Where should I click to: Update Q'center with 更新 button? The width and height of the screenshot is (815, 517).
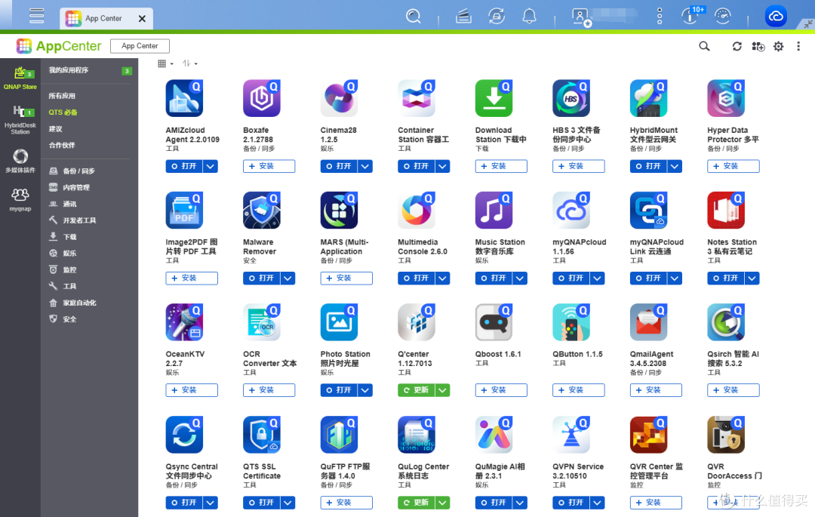[x=417, y=390]
